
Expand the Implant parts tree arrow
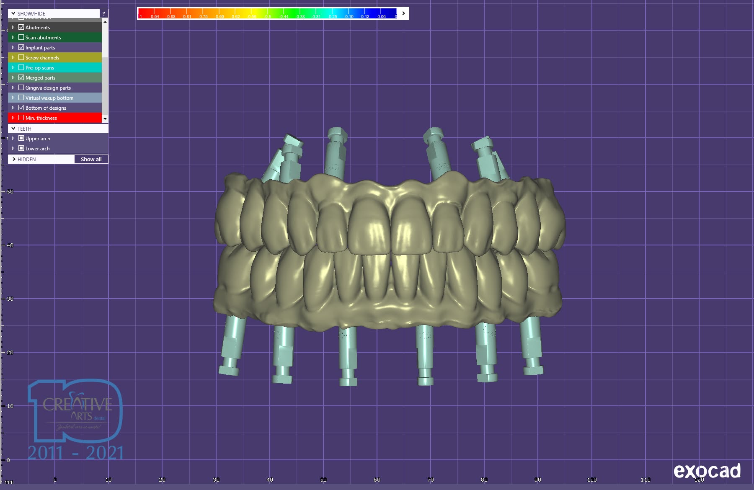coord(13,47)
